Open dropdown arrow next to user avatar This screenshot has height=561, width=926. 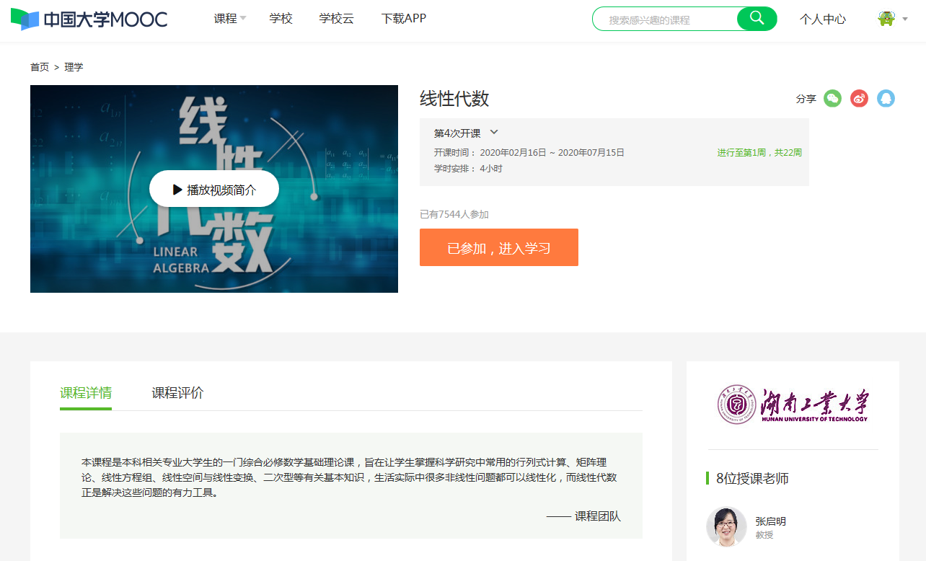[905, 19]
